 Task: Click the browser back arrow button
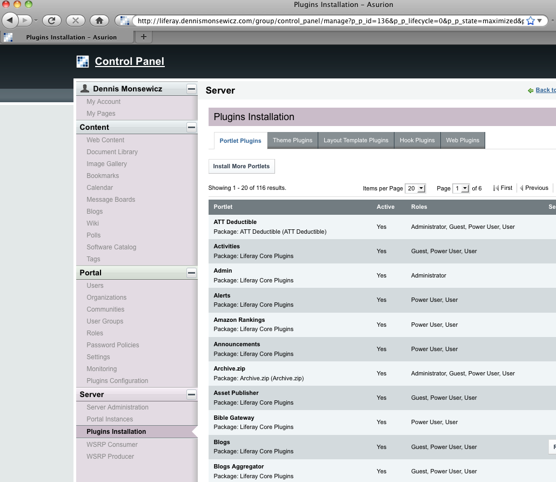11,21
